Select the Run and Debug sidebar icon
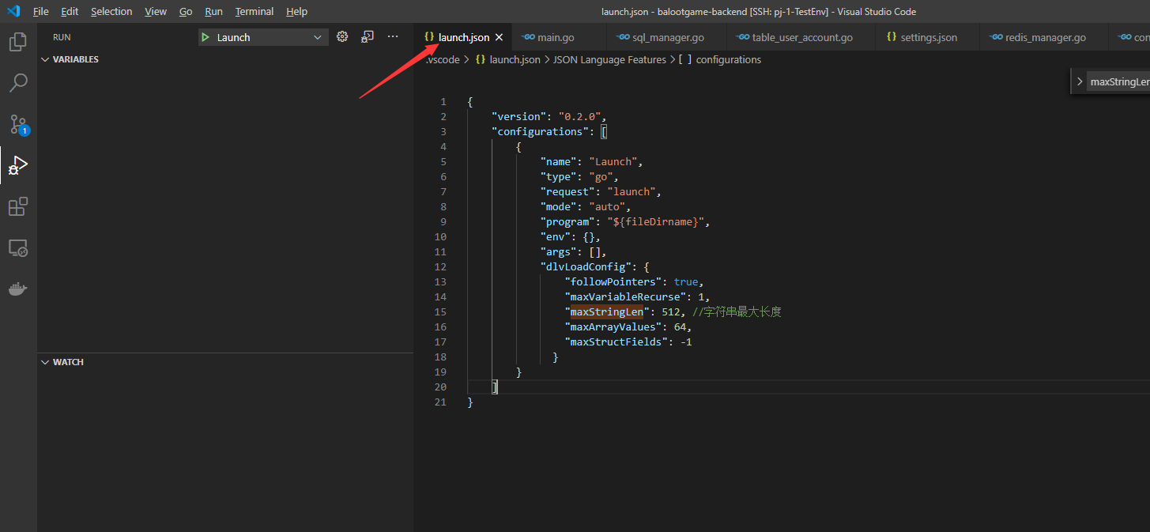Viewport: 1150px width, 532px height. tap(17, 165)
